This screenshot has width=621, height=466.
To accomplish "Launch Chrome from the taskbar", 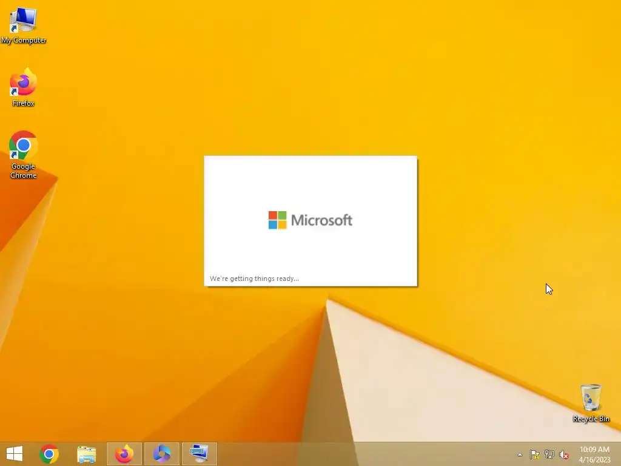I will coord(49,454).
